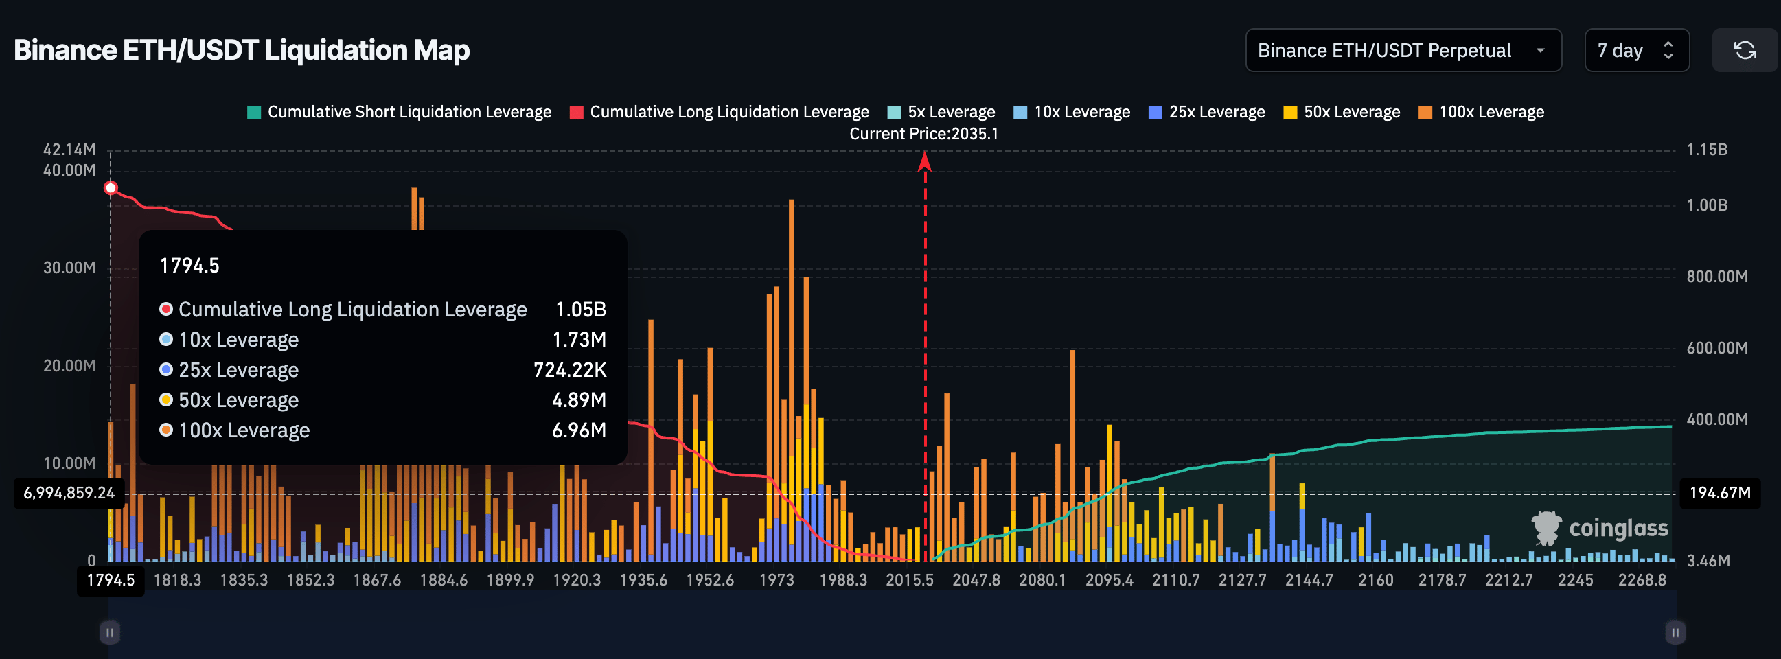Click the Current Price:2035.1 label

(923, 134)
